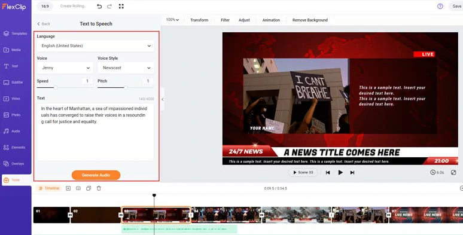Select scene 01 thumbnail in timeline
This screenshot has width=463, height=235.
[x=51, y=215]
